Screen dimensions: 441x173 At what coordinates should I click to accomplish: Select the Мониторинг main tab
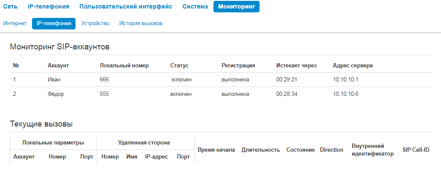point(237,6)
